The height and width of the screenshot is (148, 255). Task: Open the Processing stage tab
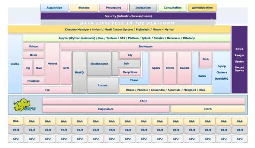[113, 8]
